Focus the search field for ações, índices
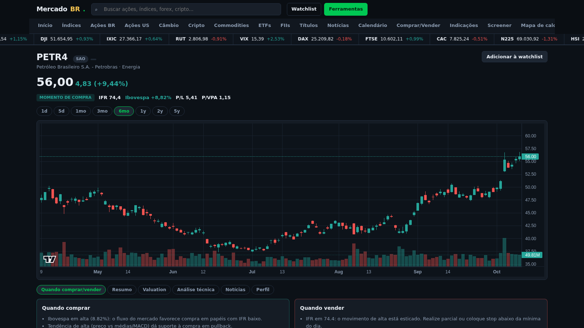The width and height of the screenshot is (584, 328). pos(186,9)
